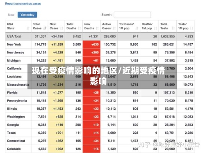Sort by Tot Cases/1M pop arrows
Image resolution: width=205 pixels, height=153 pixels.
coord(137,28)
